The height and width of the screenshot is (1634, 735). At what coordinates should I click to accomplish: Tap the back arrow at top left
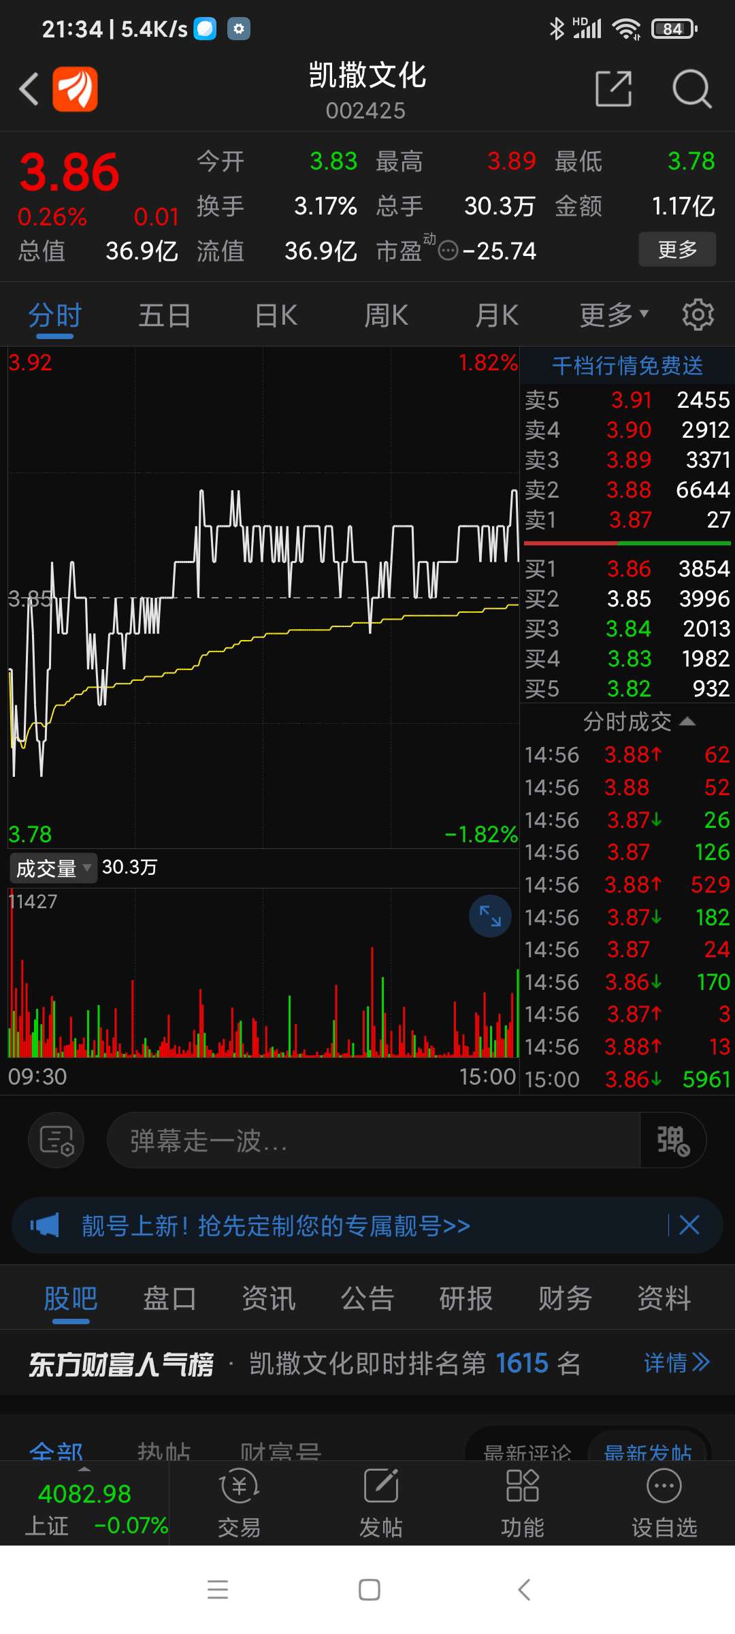click(29, 89)
